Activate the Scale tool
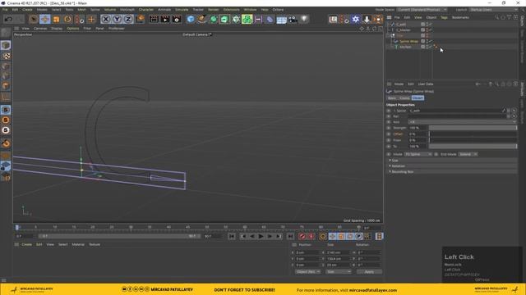The width and height of the screenshot is (526, 295). 56,19
